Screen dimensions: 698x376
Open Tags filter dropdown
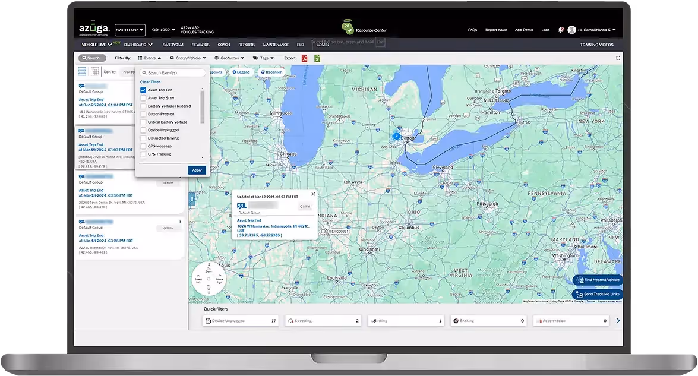click(x=263, y=58)
